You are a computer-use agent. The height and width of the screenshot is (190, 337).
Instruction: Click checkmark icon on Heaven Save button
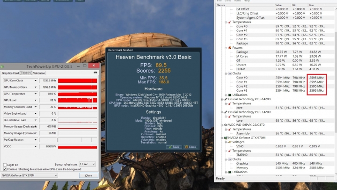pos(170,147)
